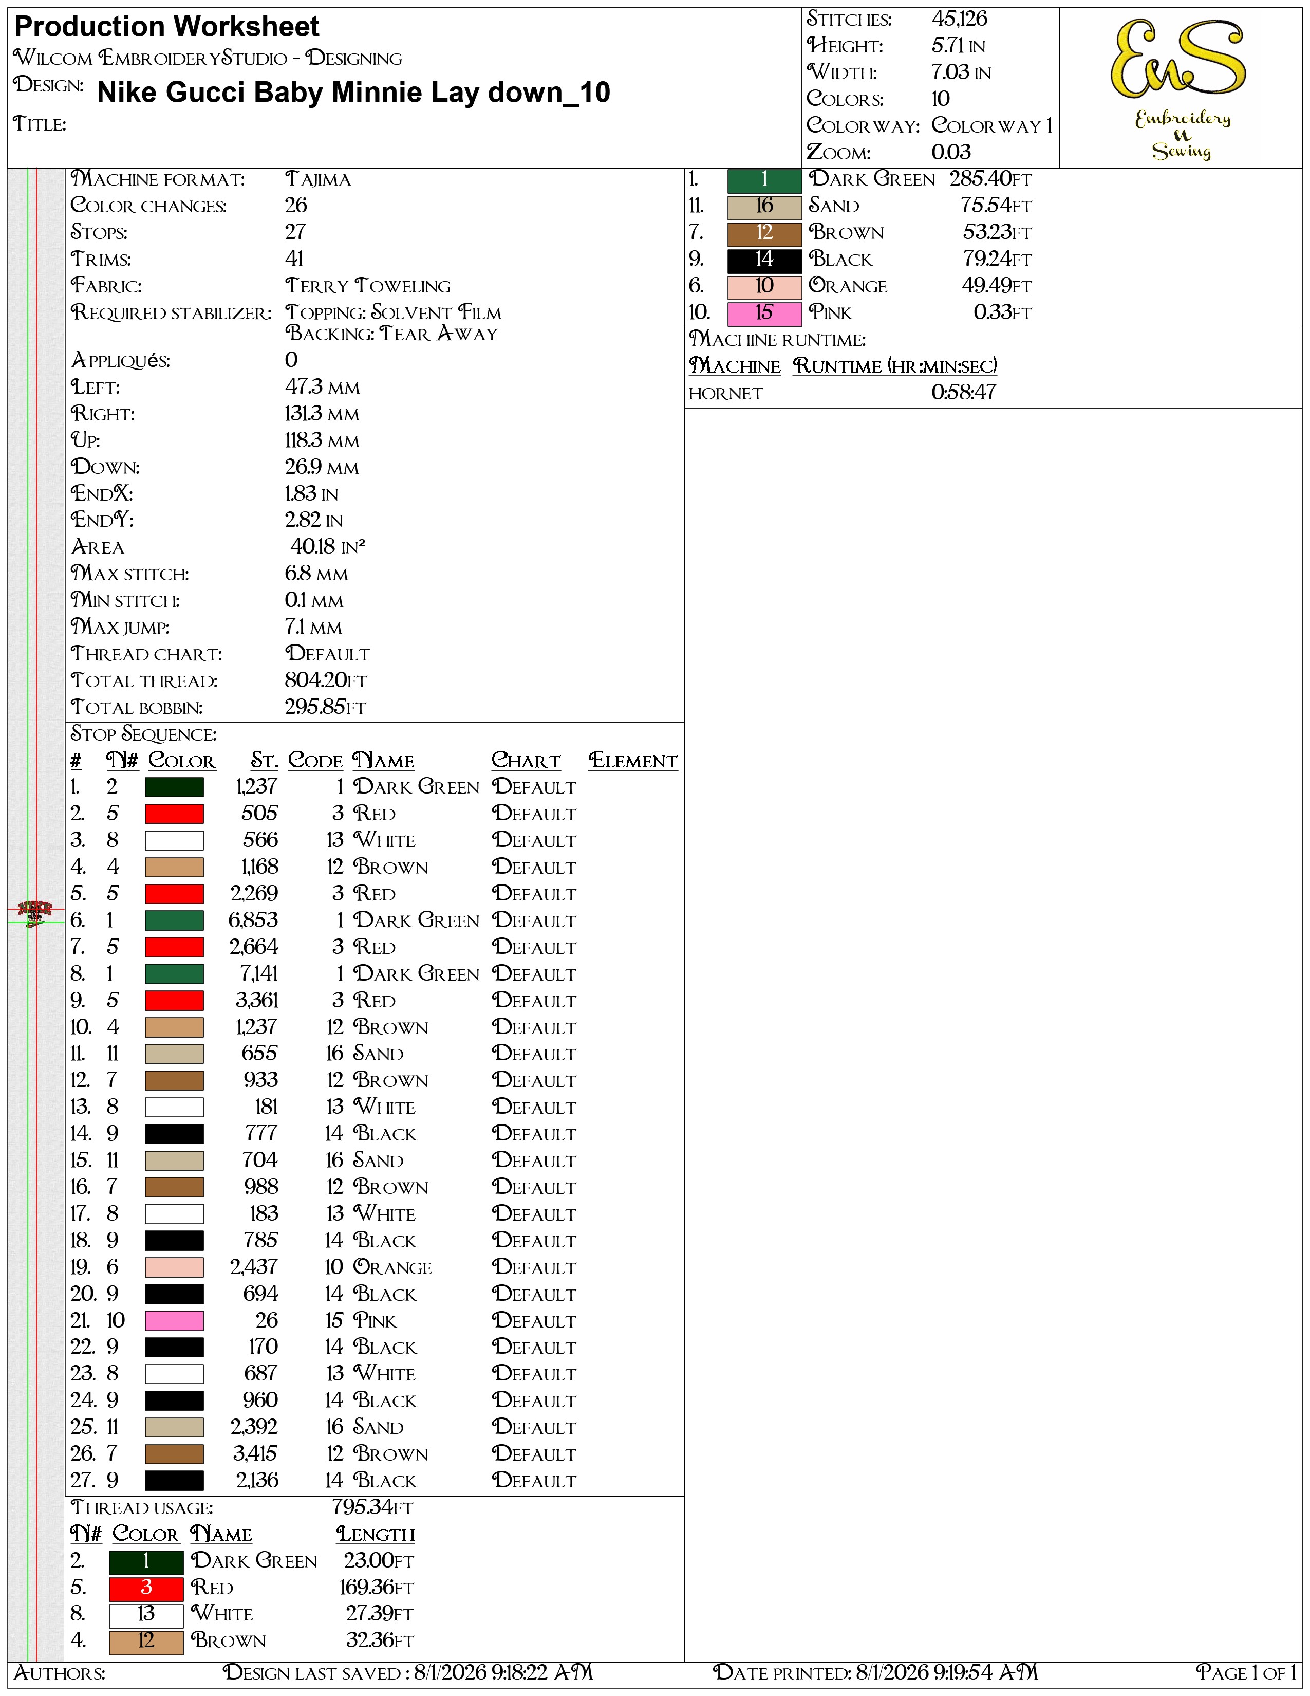Click the Wilcom EmbroideryStudio - Designing subtitle
Viewport: 1310px width, 1696px height.
point(208,58)
